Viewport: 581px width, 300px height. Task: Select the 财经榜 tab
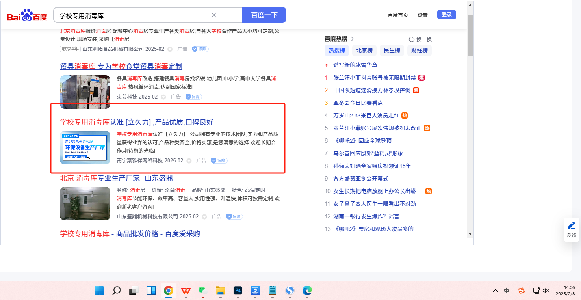[419, 50]
